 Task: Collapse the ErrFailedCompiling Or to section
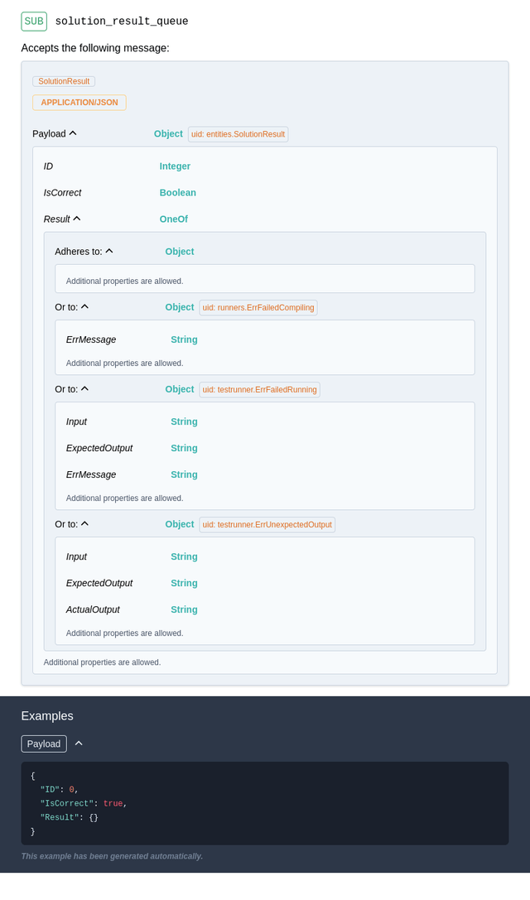[x=85, y=306]
